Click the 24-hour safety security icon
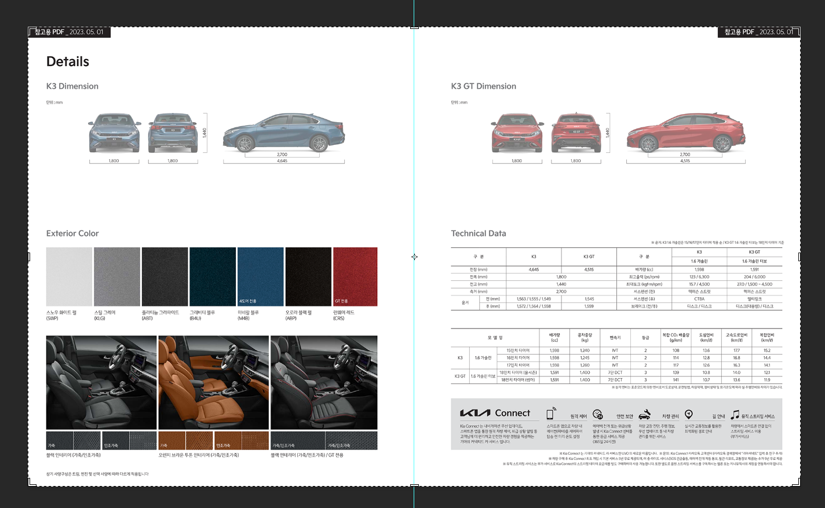 597,414
